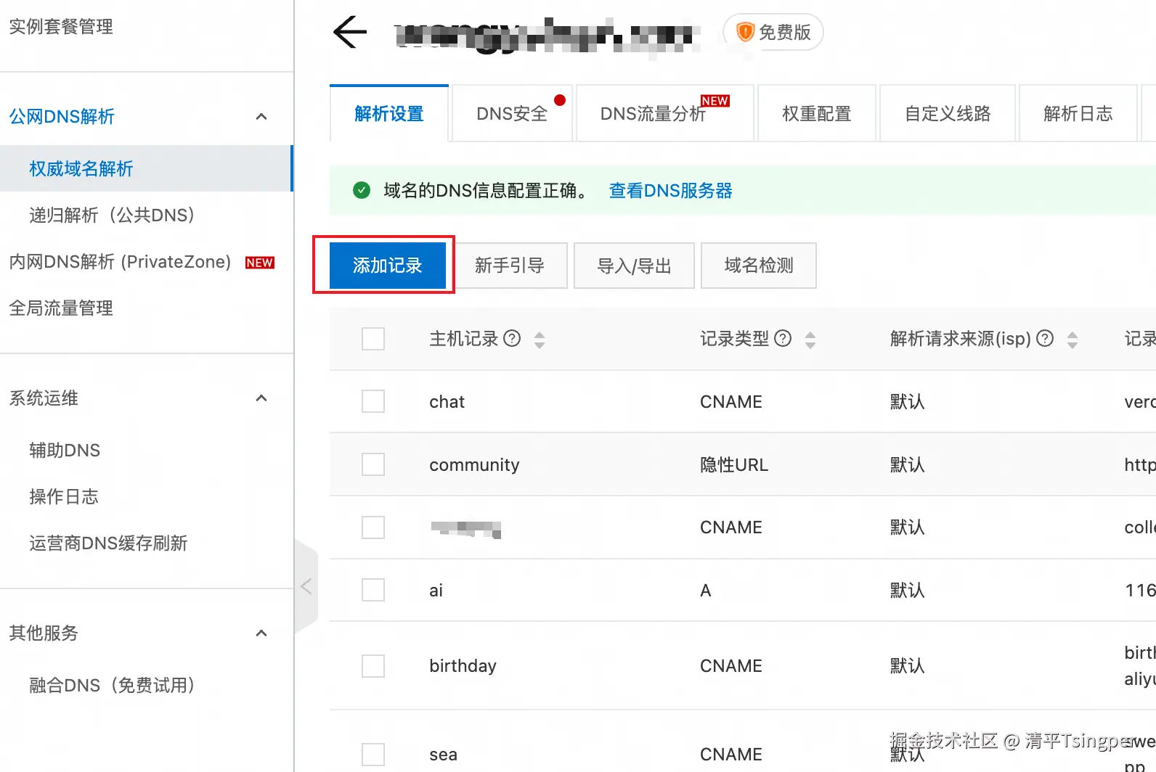This screenshot has height=772, width=1156.
Task: Click the 其他服务 section title
Action: 44,633
